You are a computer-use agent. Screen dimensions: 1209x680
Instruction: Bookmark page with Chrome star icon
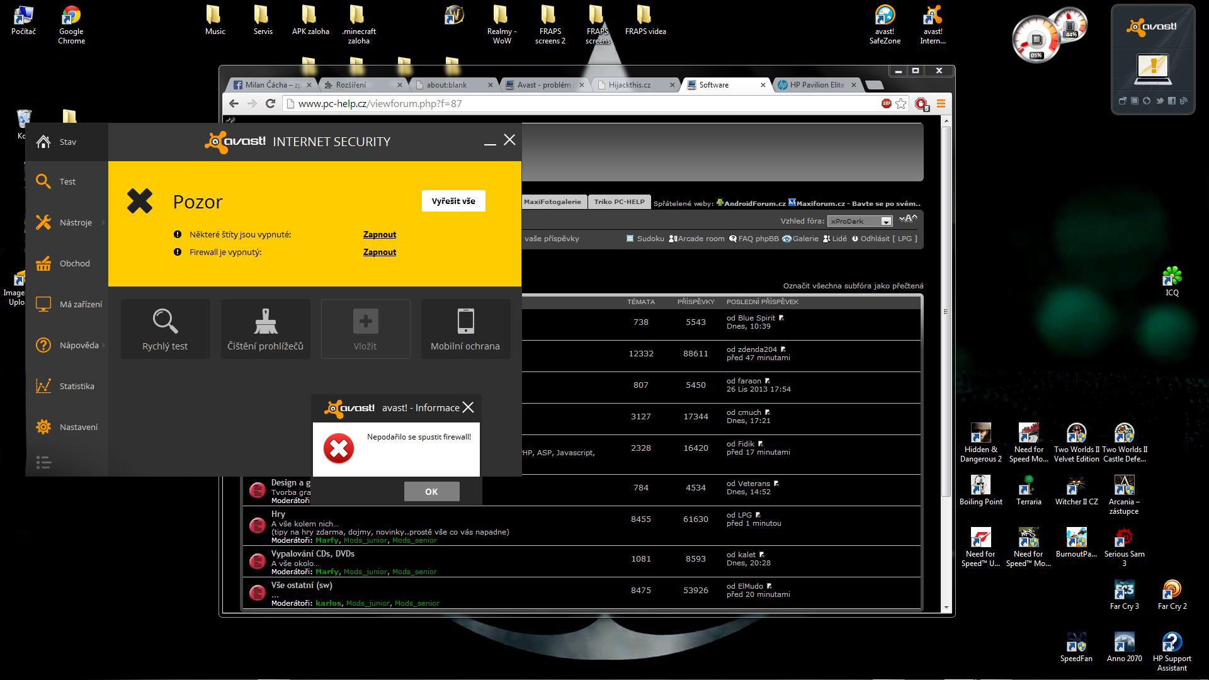point(901,103)
